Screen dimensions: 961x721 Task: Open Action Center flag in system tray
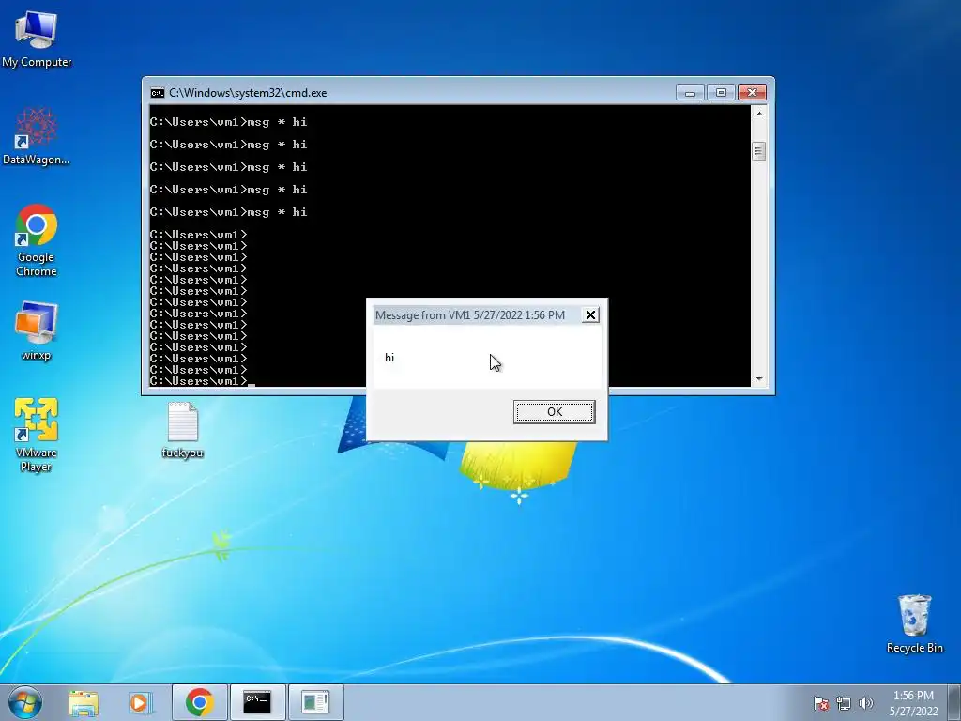click(821, 703)
